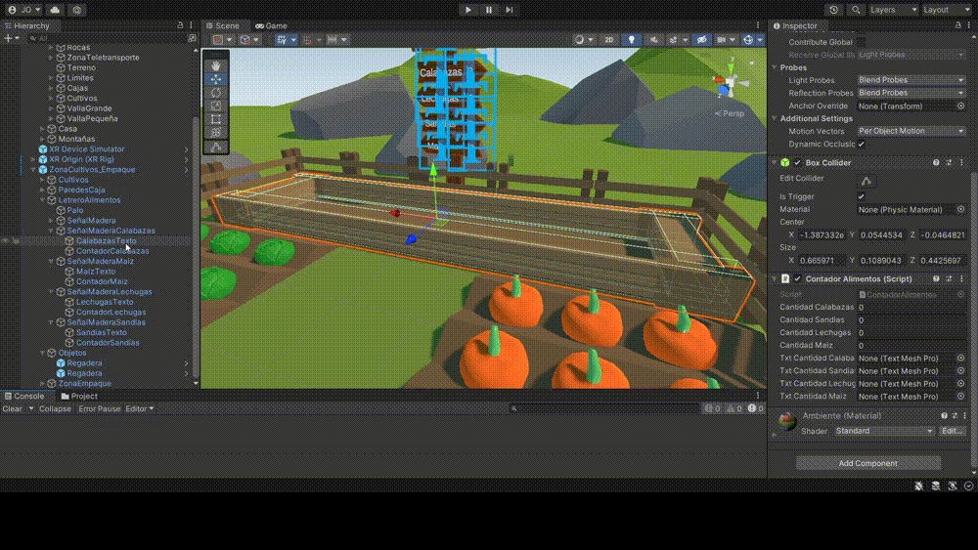
Task: Collapse the LetreroAlimentos tree node
Action: coord(42,200)
